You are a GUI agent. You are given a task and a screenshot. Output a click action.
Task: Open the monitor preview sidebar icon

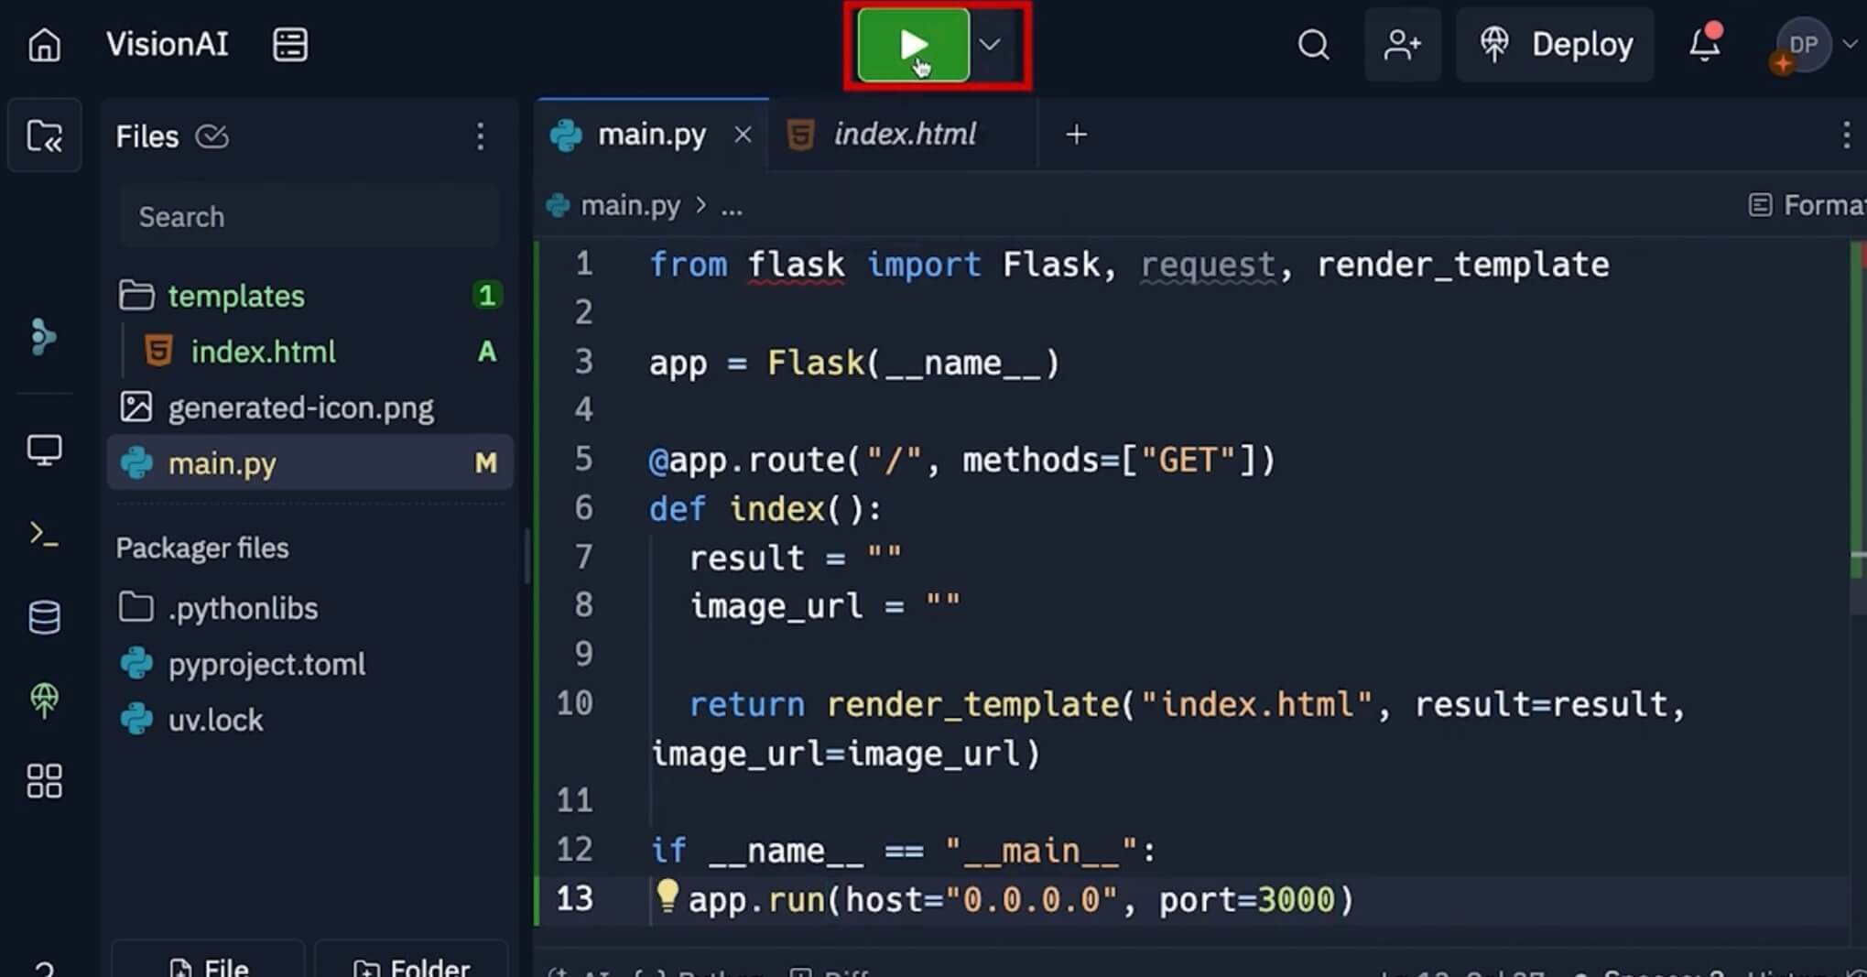[x=44, y=450]
